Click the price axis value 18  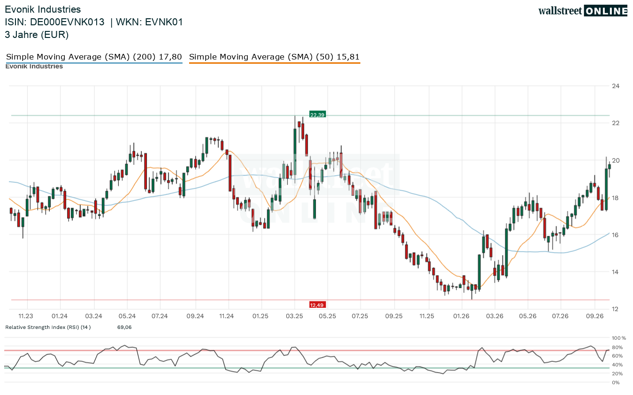pos(616,198)
